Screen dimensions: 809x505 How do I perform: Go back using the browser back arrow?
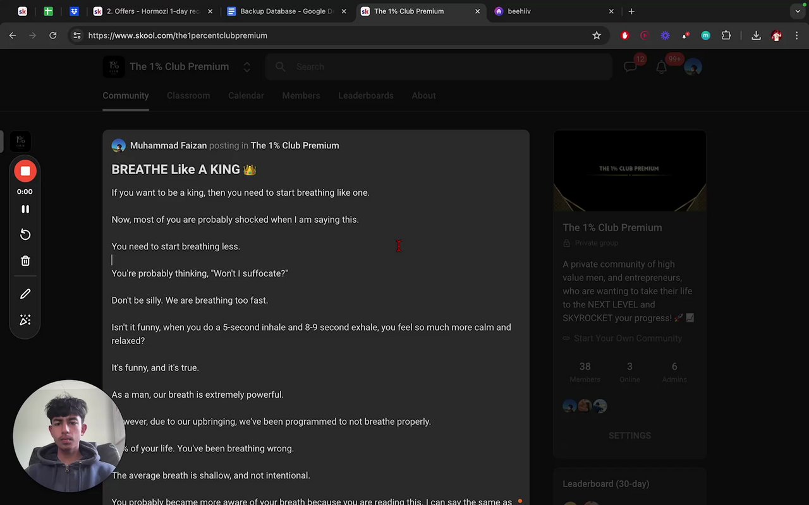click(13, 35)
